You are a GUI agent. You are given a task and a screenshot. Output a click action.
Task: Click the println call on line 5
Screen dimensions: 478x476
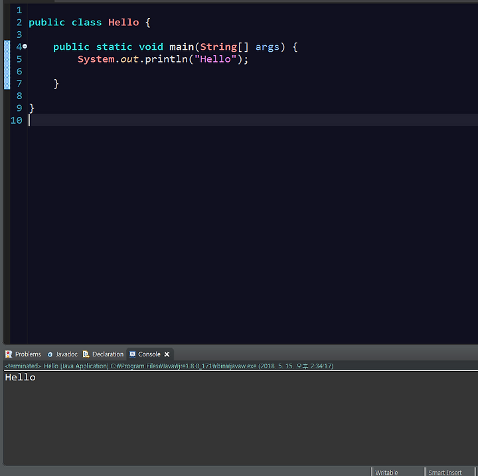pyautogui.click(x=166, y=59)
